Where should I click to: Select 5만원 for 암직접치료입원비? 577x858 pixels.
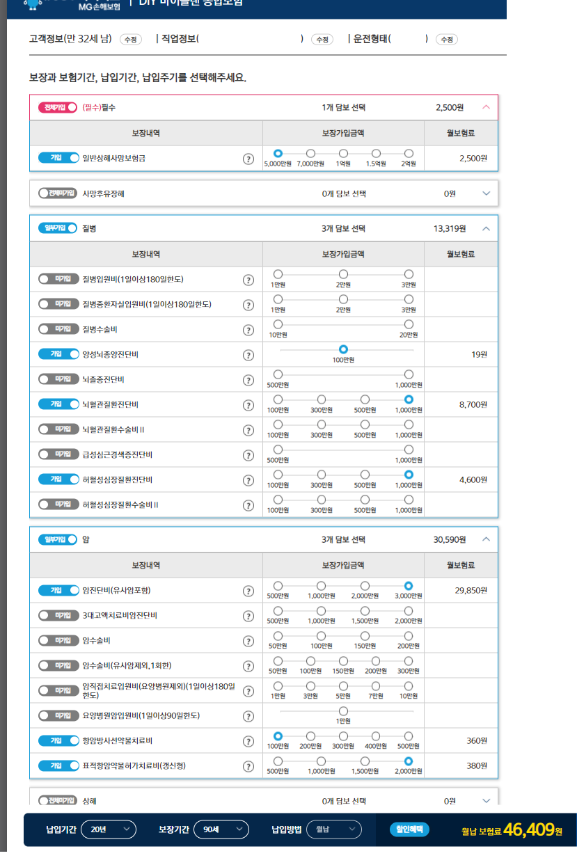[343, 685]
